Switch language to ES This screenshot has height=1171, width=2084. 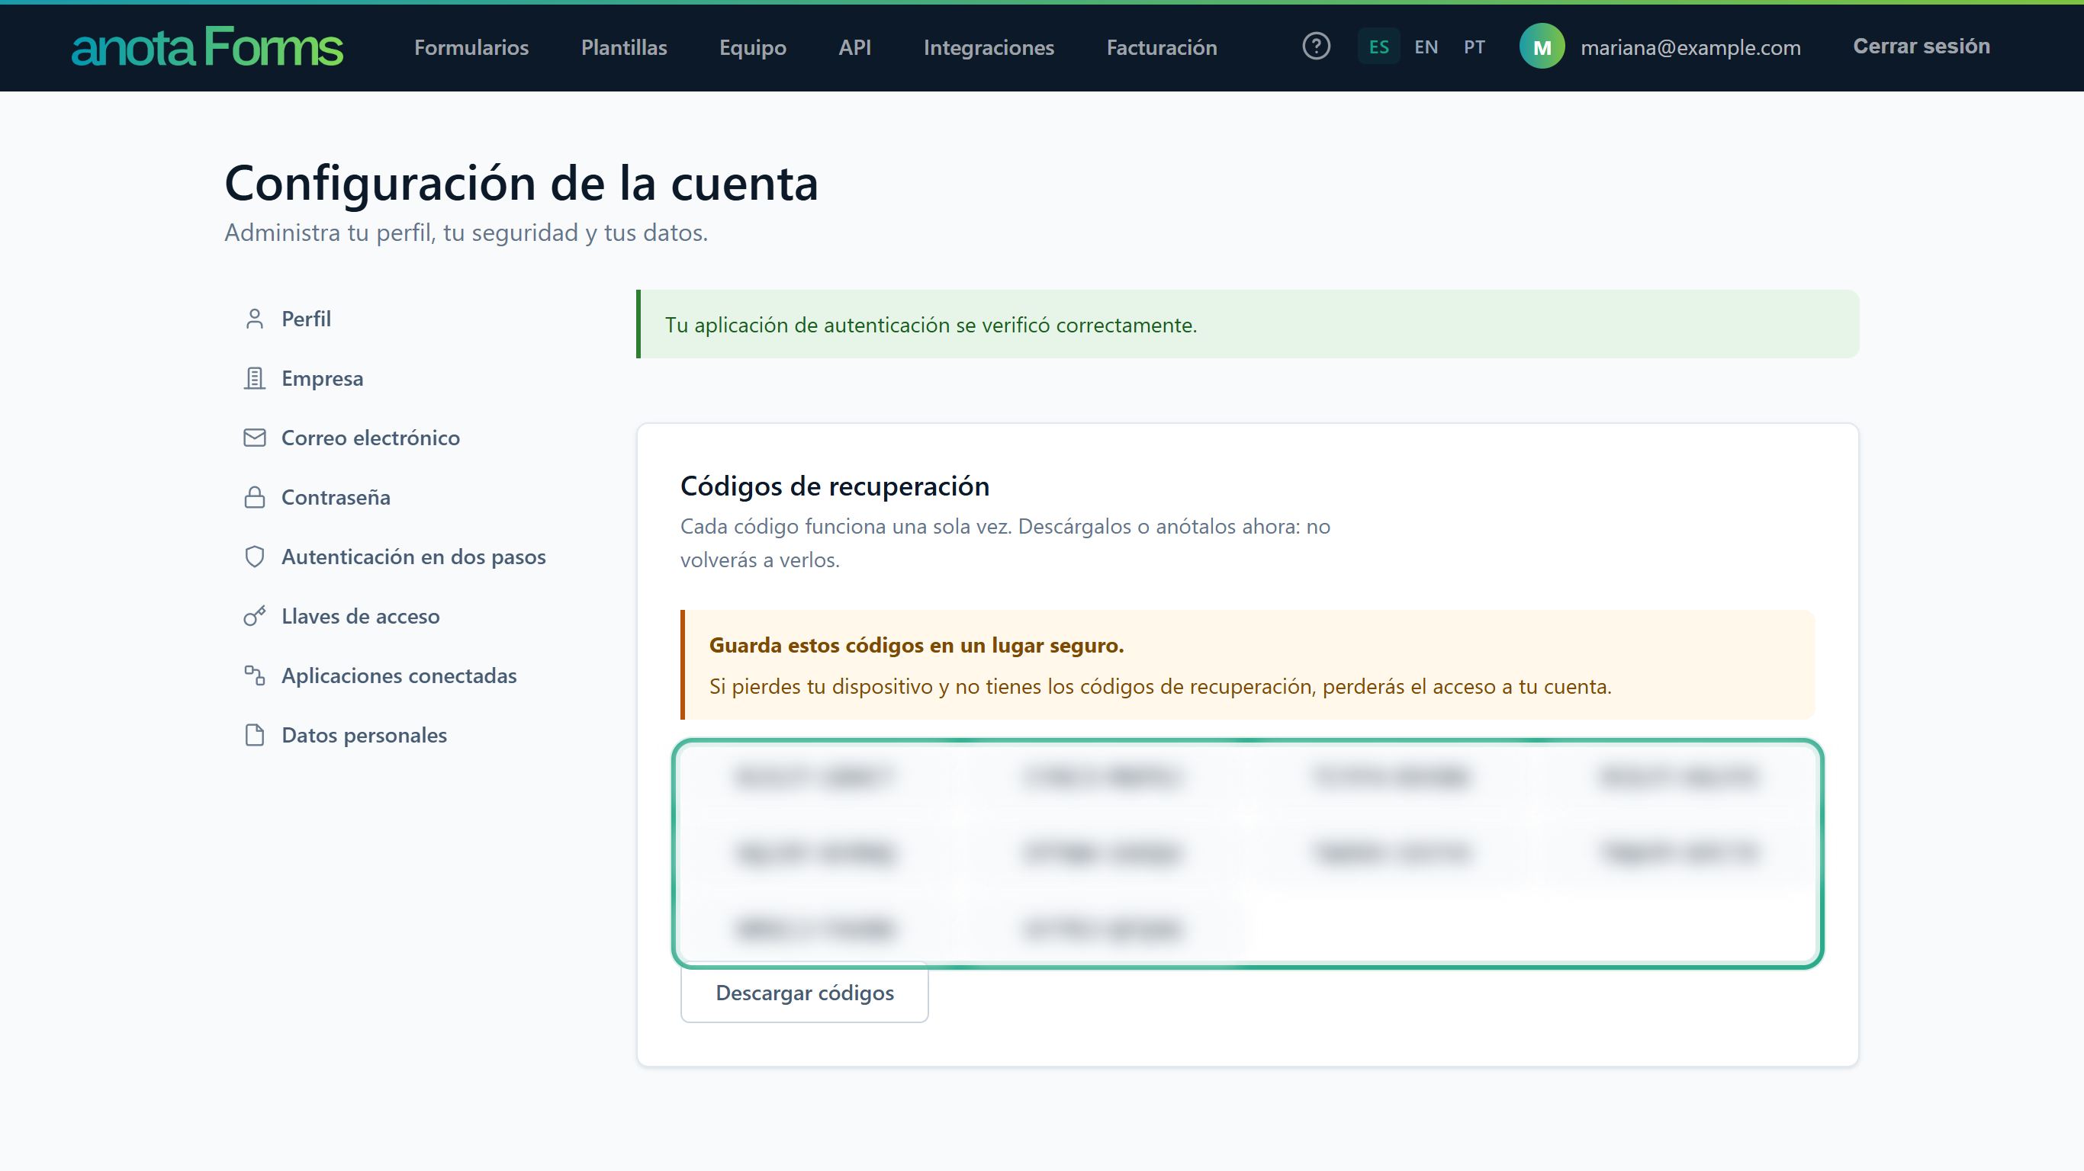tap(1378, 47)
